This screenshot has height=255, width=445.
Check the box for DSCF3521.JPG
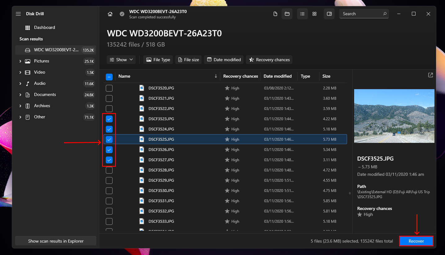[109, 98]
